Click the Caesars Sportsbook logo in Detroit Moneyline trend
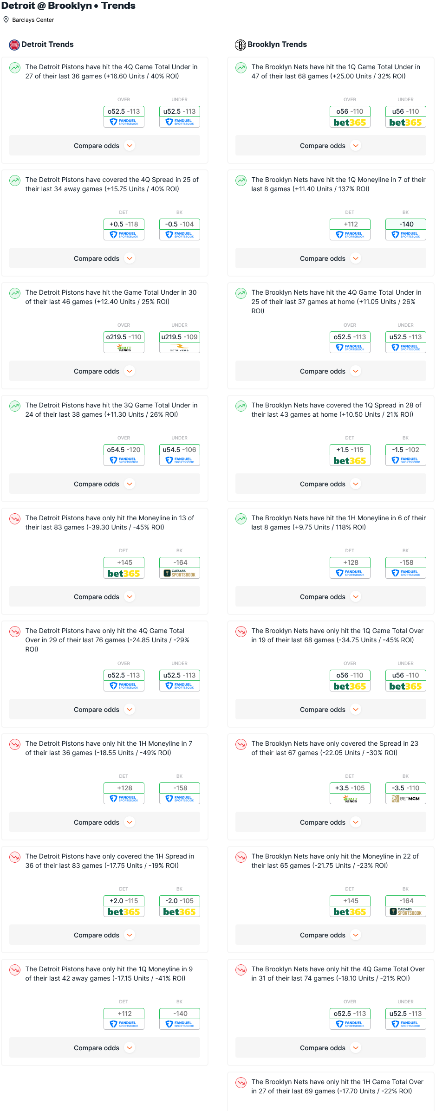Image resolution: width=436 pixels, height=1111 pixels. point(180,574)
